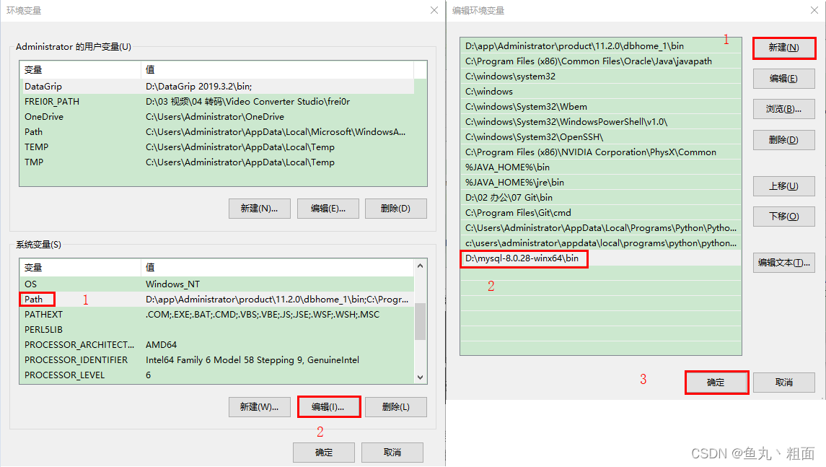This screenshot has width=826, height=467.
Task: Click the Intel64 Family 6 value cell
Action: tap(252, 360)
